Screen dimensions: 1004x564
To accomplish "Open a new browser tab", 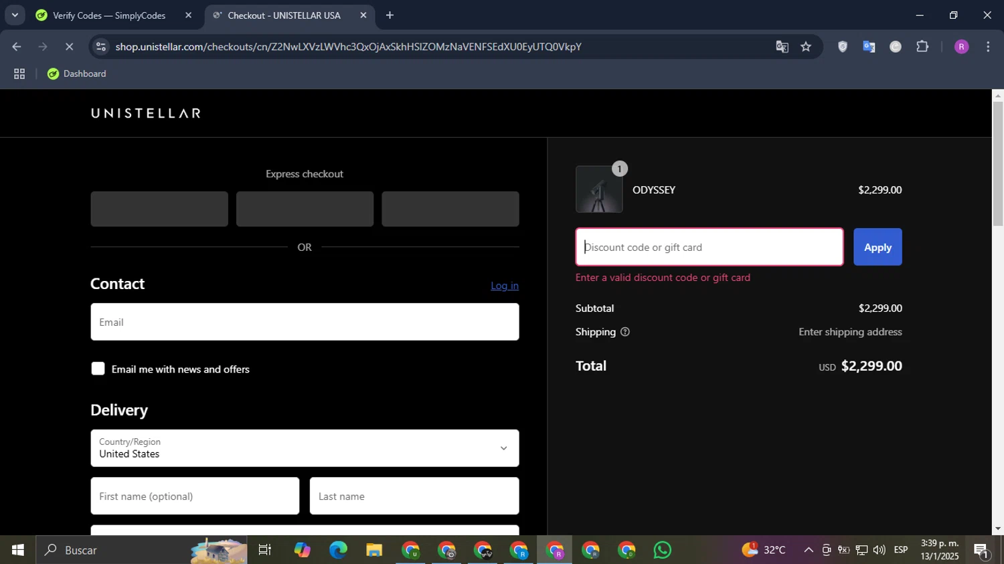I will tap(390, 15).
